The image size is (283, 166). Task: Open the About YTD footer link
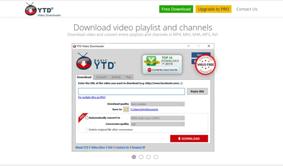point(82,147)
